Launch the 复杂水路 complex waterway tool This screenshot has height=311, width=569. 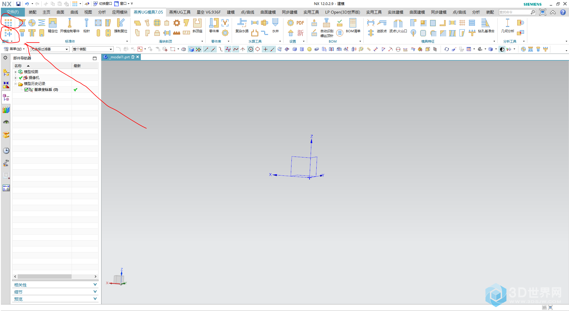pos(242,25)
